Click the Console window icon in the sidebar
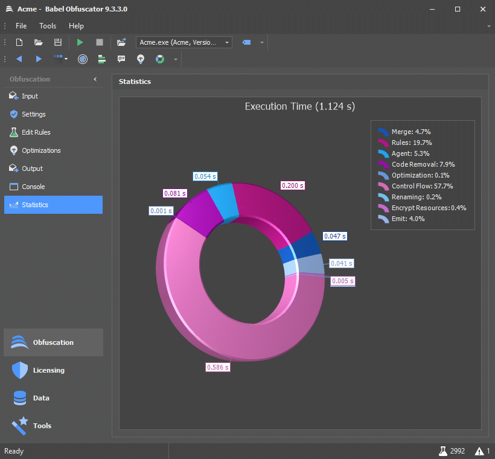 point(13,187)
